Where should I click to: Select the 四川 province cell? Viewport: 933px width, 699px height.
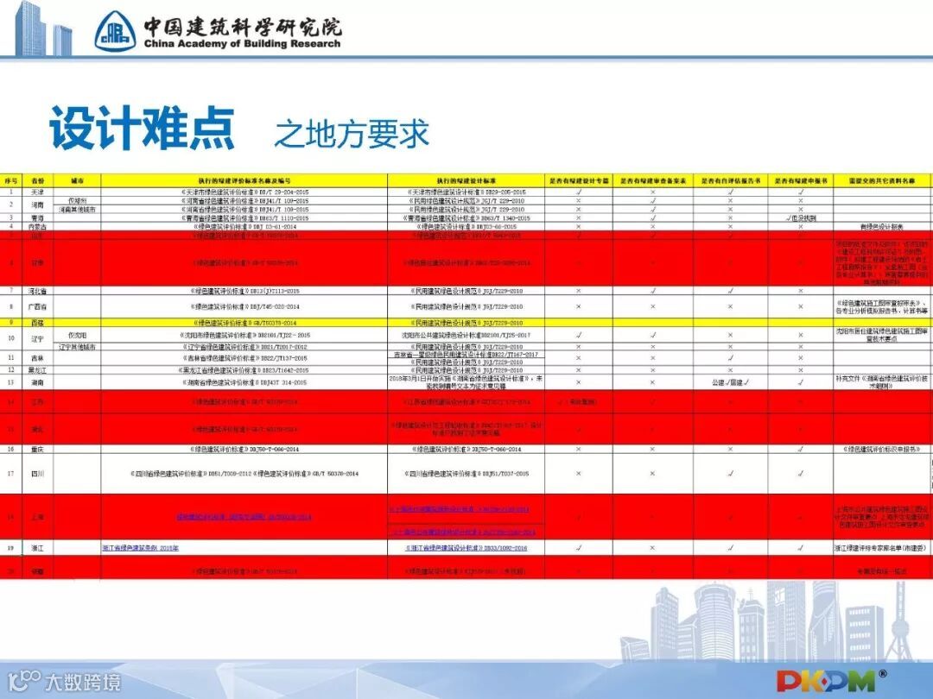[x=37, y=474]
